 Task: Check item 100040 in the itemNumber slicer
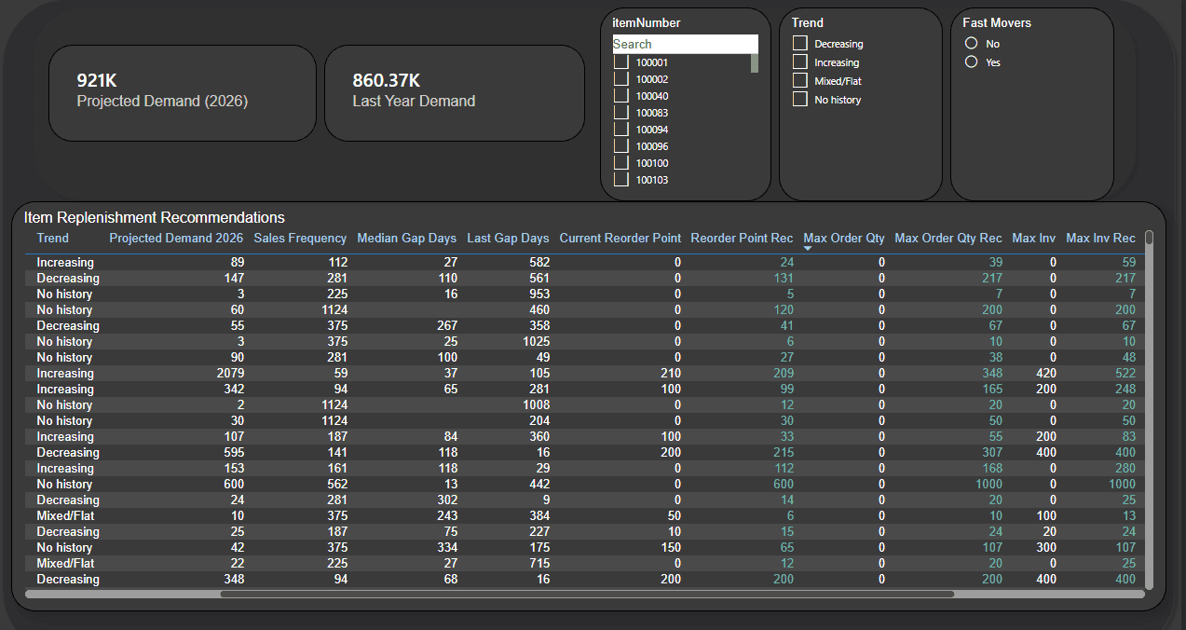pyautogui.click(x=620, y=95)
